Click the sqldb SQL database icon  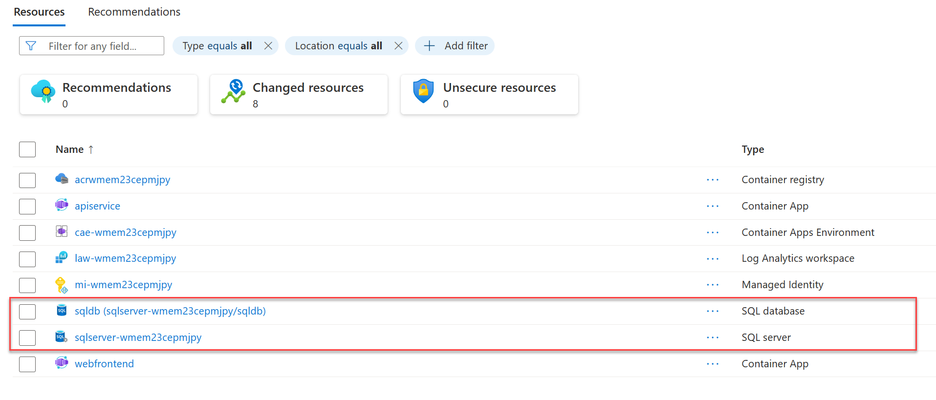point(62,310)
